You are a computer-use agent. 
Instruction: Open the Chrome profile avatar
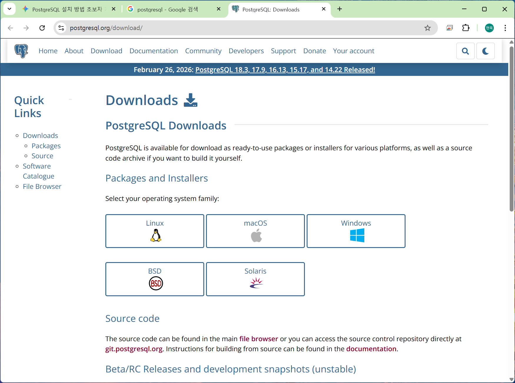click(x=489, y=28)
